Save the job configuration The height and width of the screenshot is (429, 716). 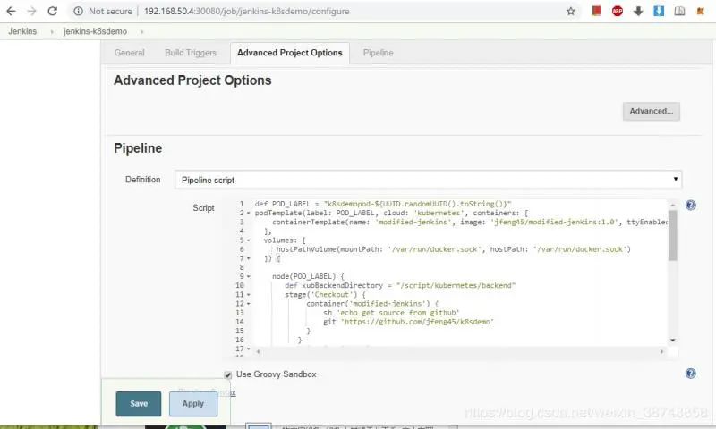click(x=139, y=404)
